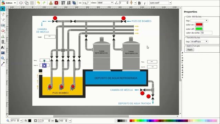Change the red 'color on' swatch
The width and height of the screenshot is (220, 124).
(199, 24)
